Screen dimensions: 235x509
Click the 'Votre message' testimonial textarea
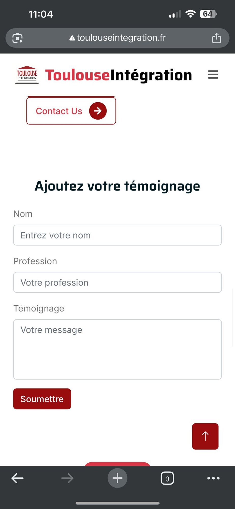tap(118, 349)
